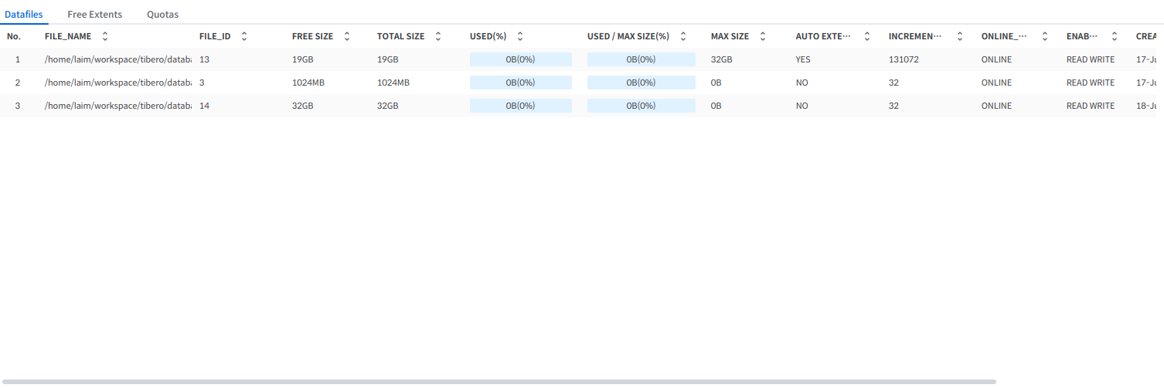Click USED(%) progress bar in row 1
Image resolution: width=1164 pixels, height=388 pixels.
(520, 59)
